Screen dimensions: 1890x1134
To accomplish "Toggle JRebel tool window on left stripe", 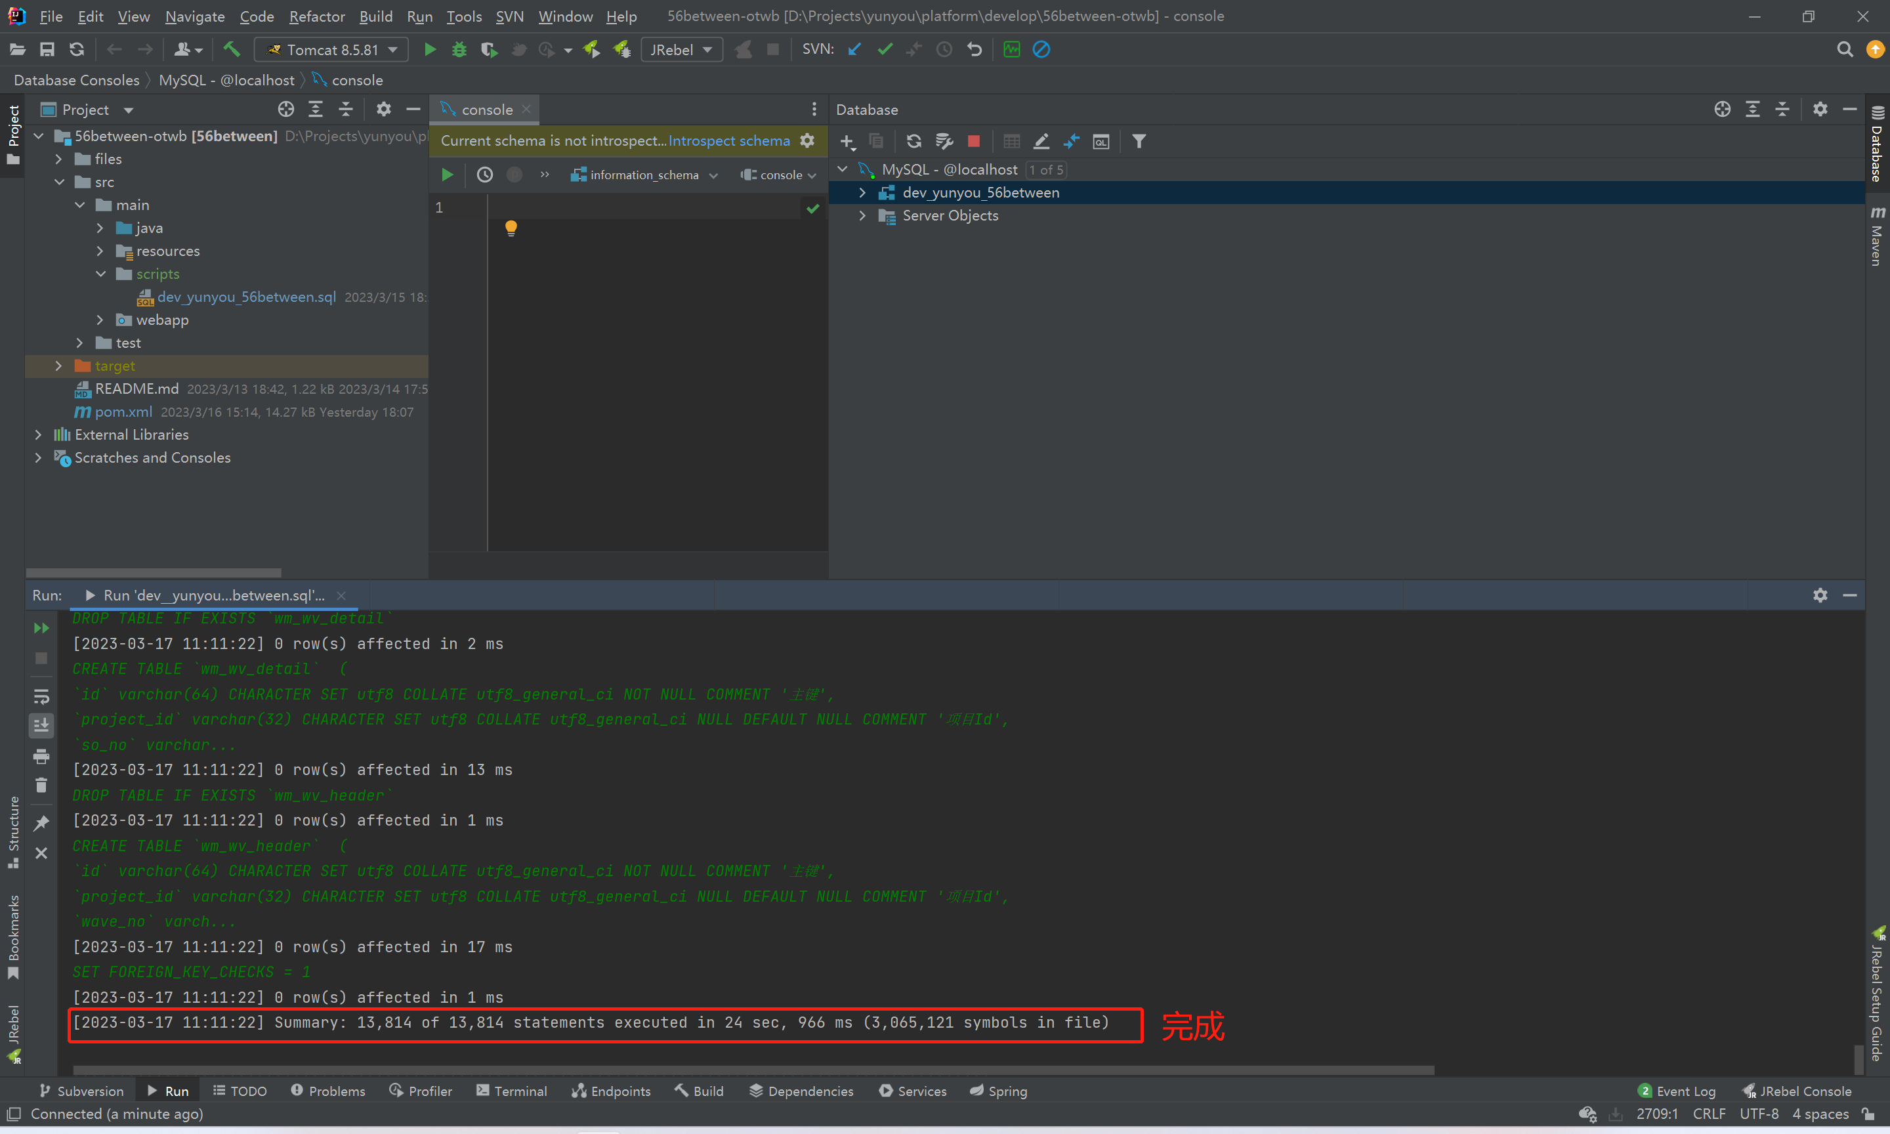I will pos(13,1034).
